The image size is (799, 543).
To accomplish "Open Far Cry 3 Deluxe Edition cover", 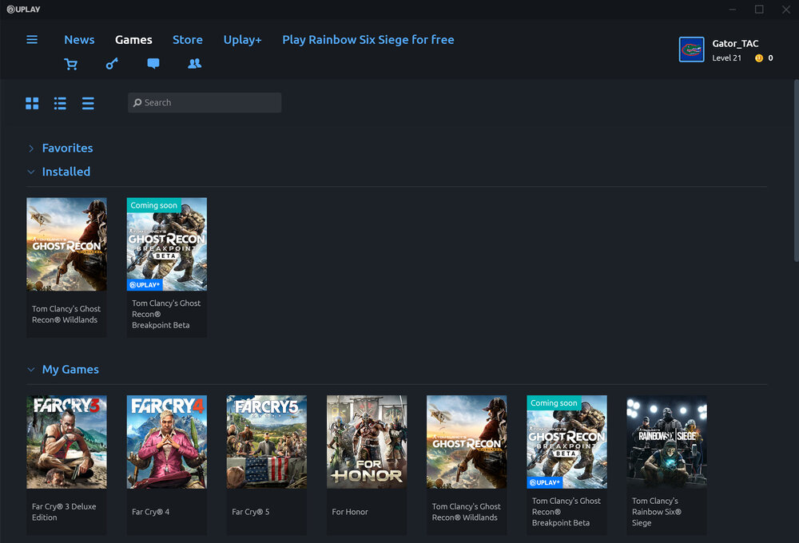I will pyautogui.click(x=67, y=442).
